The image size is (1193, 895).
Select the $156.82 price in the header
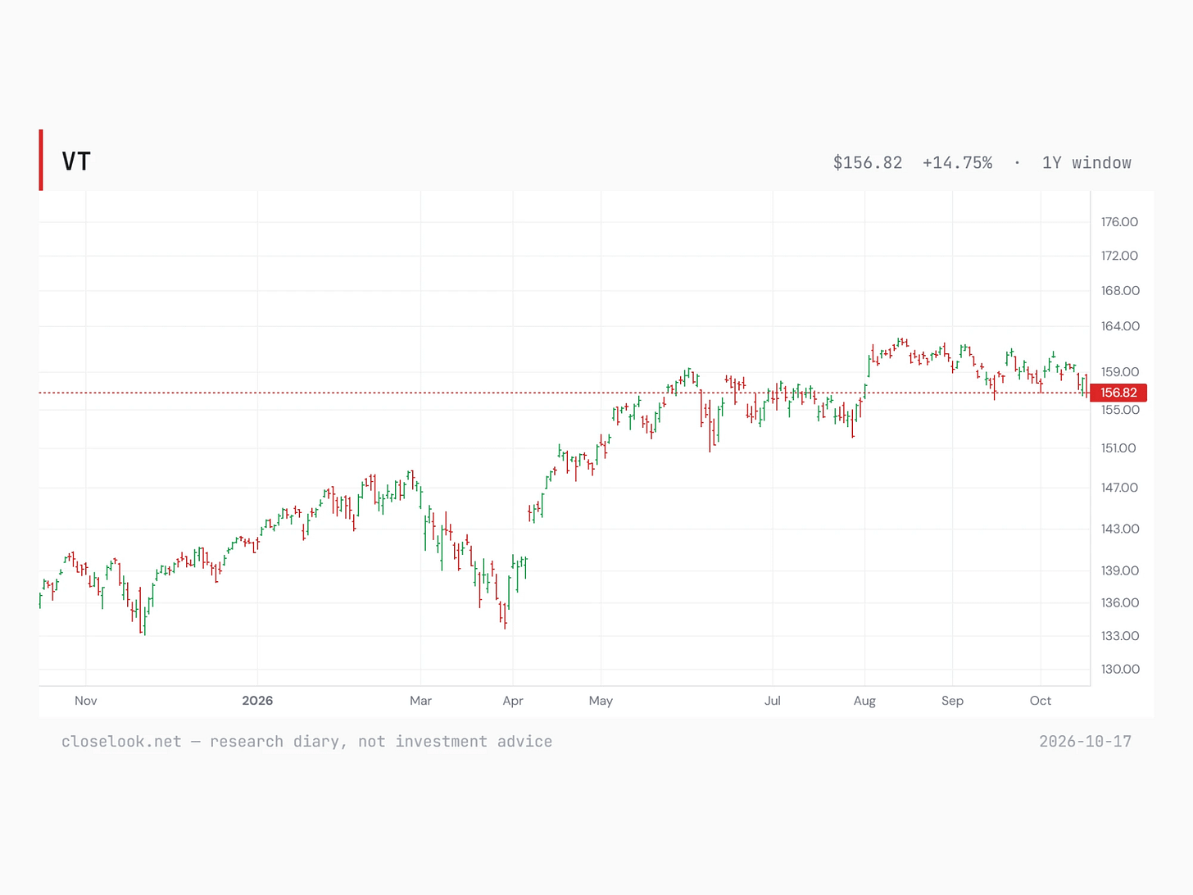pyautogui.click(x=868, y=162)
